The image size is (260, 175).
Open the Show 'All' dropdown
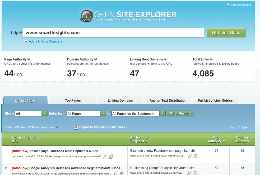[x=31, y=113]
